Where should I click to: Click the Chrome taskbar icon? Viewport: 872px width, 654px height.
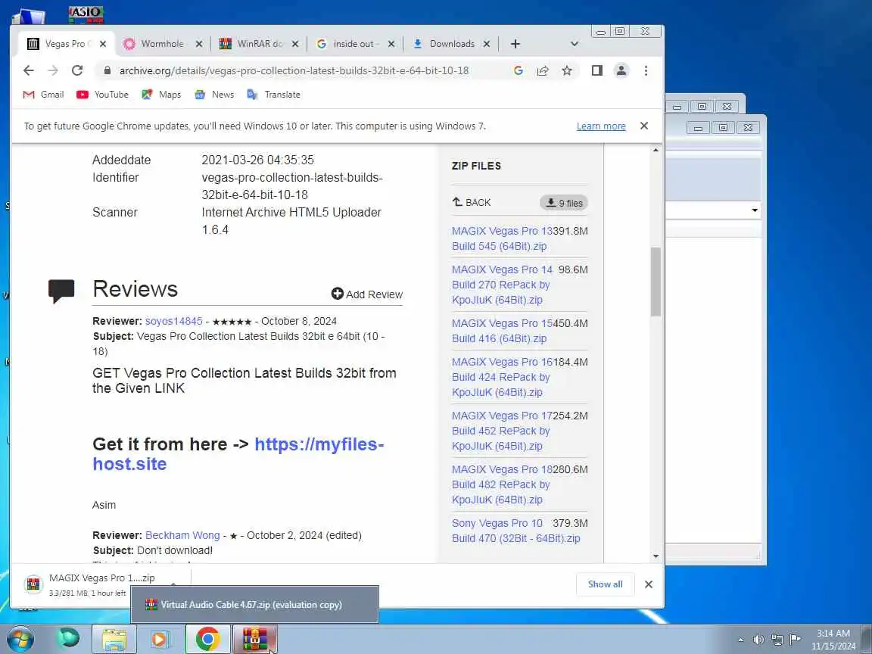coord(207,640)
